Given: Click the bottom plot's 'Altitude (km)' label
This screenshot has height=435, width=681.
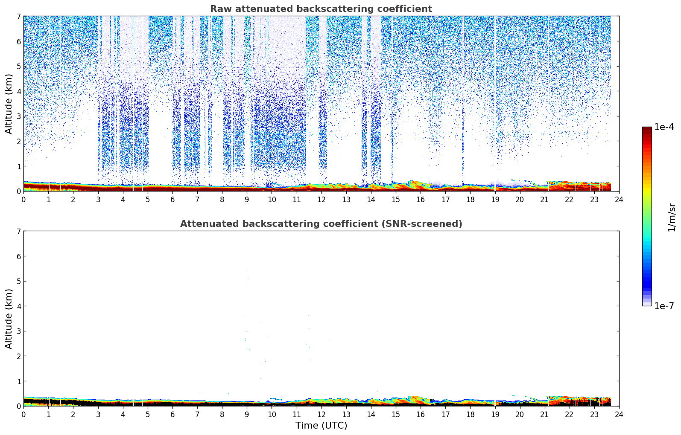Looking at the screenshot, I should coord(9,319).
